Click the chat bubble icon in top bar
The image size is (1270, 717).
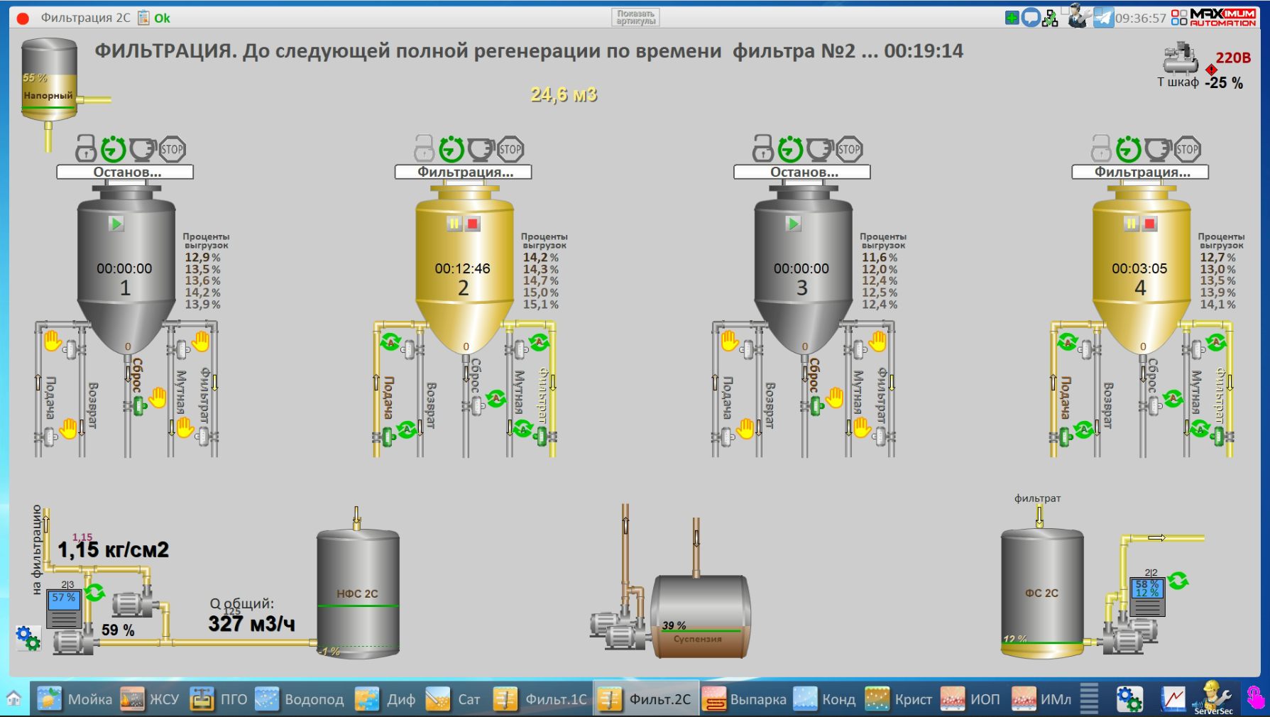(x=1031, y=18)
